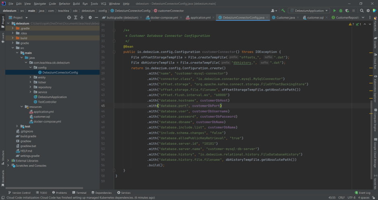The height and width of the screenshot is (200, 378).
Task: Open Services tool window
Action: click(x=124, y=192)
